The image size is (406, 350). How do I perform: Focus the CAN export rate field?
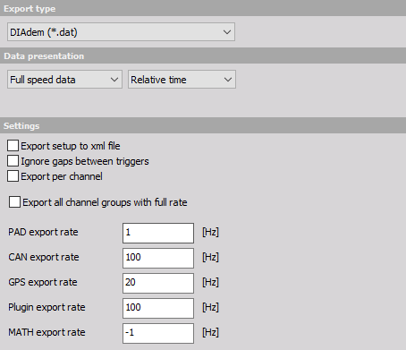pos(158,258)
